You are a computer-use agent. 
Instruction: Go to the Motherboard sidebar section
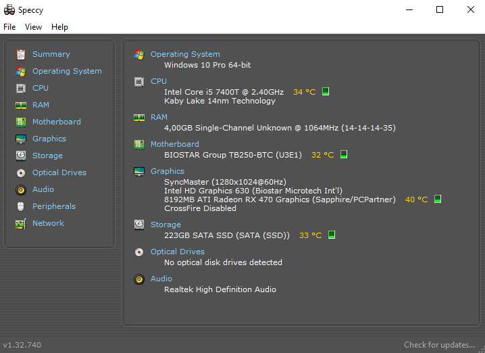[57, 122]
